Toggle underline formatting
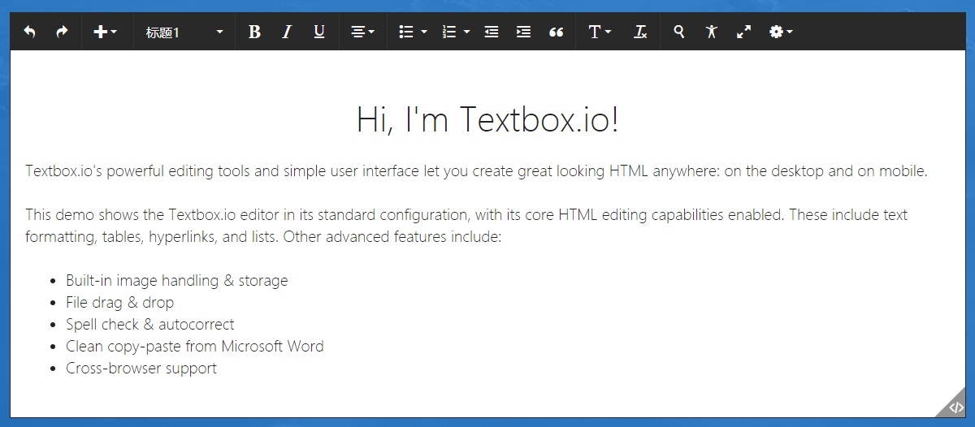This screenshot has width=975, height=427. [x=319, y=32]
